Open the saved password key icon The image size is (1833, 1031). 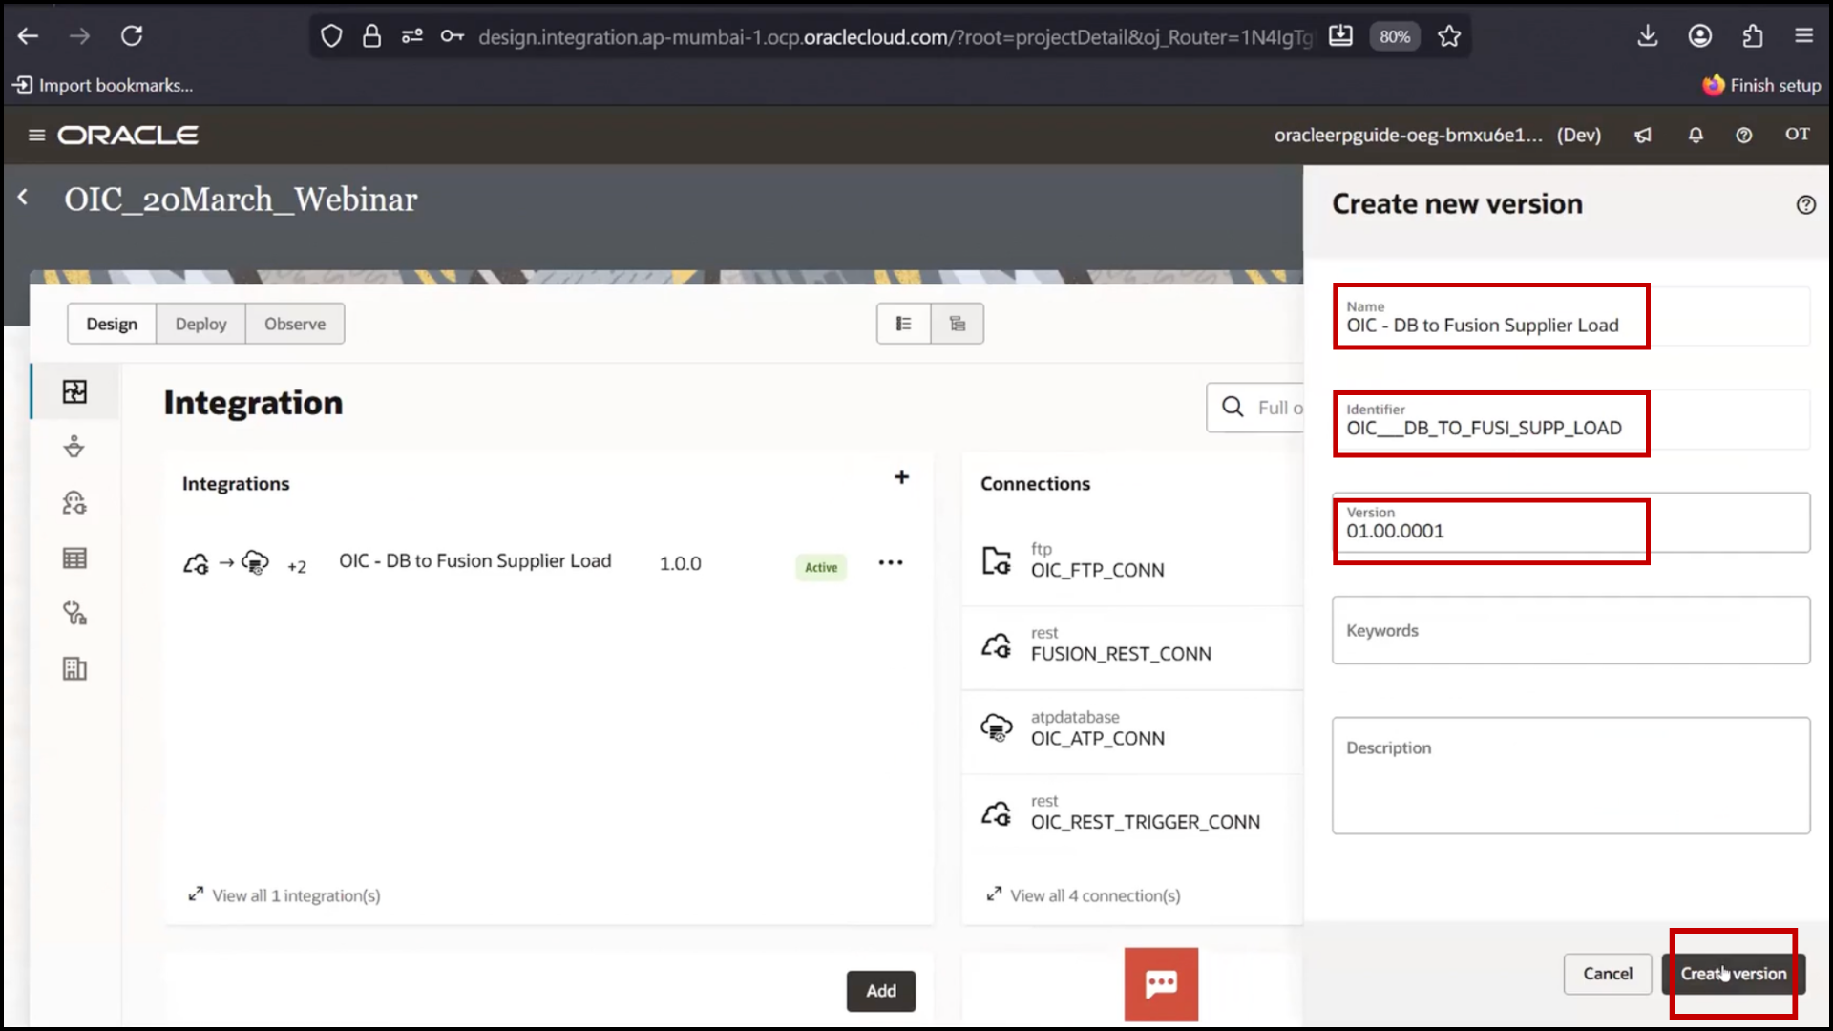(452, 36)
